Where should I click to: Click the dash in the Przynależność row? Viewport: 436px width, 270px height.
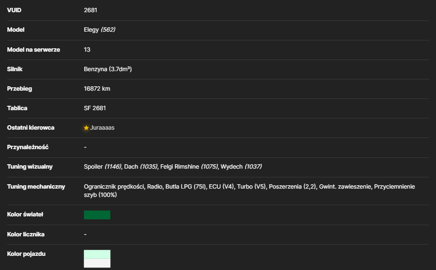point(85,147)
